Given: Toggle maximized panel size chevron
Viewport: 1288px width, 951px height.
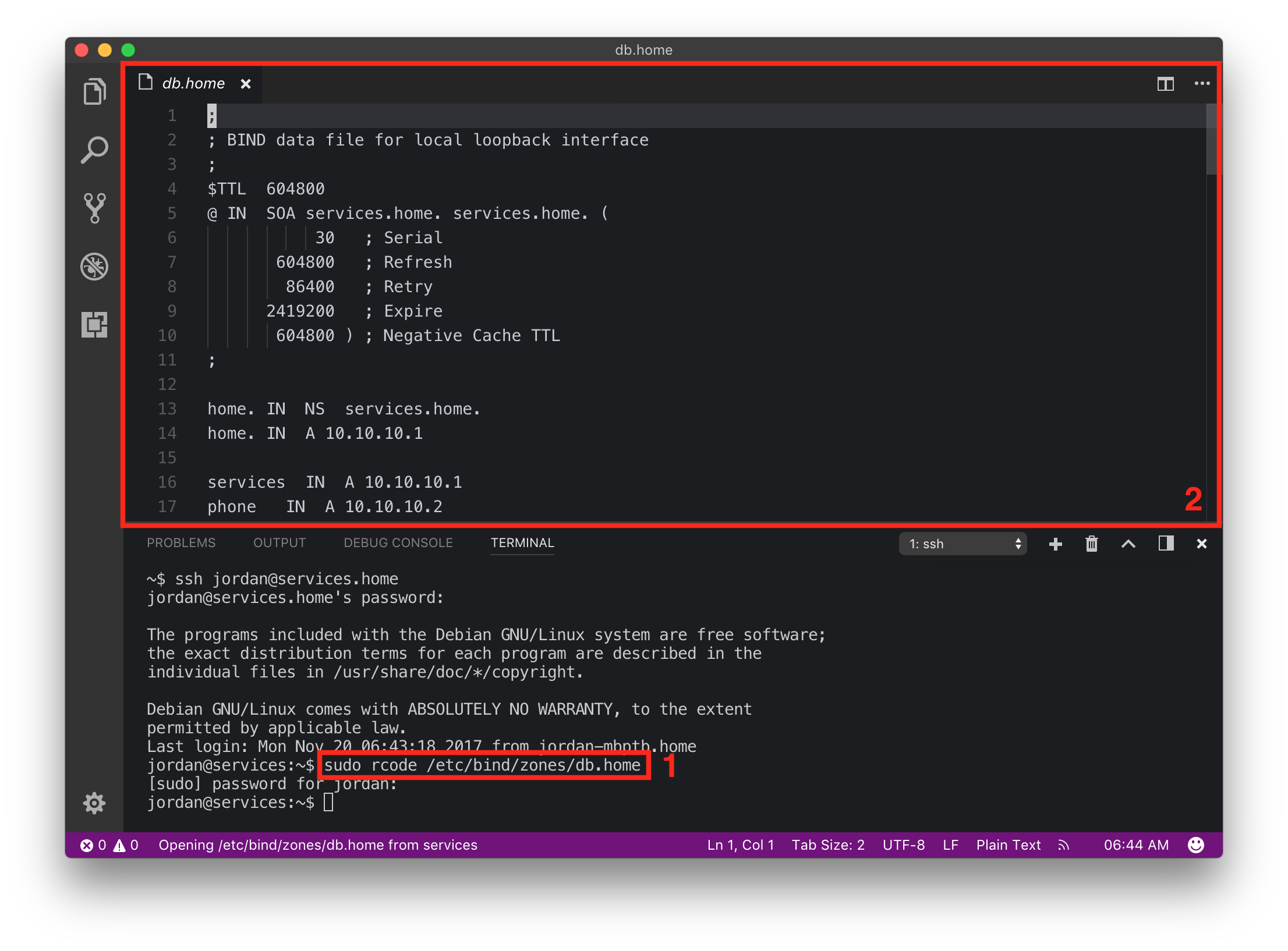Looking at the screenshot, I should click(x=1128, y=544).
